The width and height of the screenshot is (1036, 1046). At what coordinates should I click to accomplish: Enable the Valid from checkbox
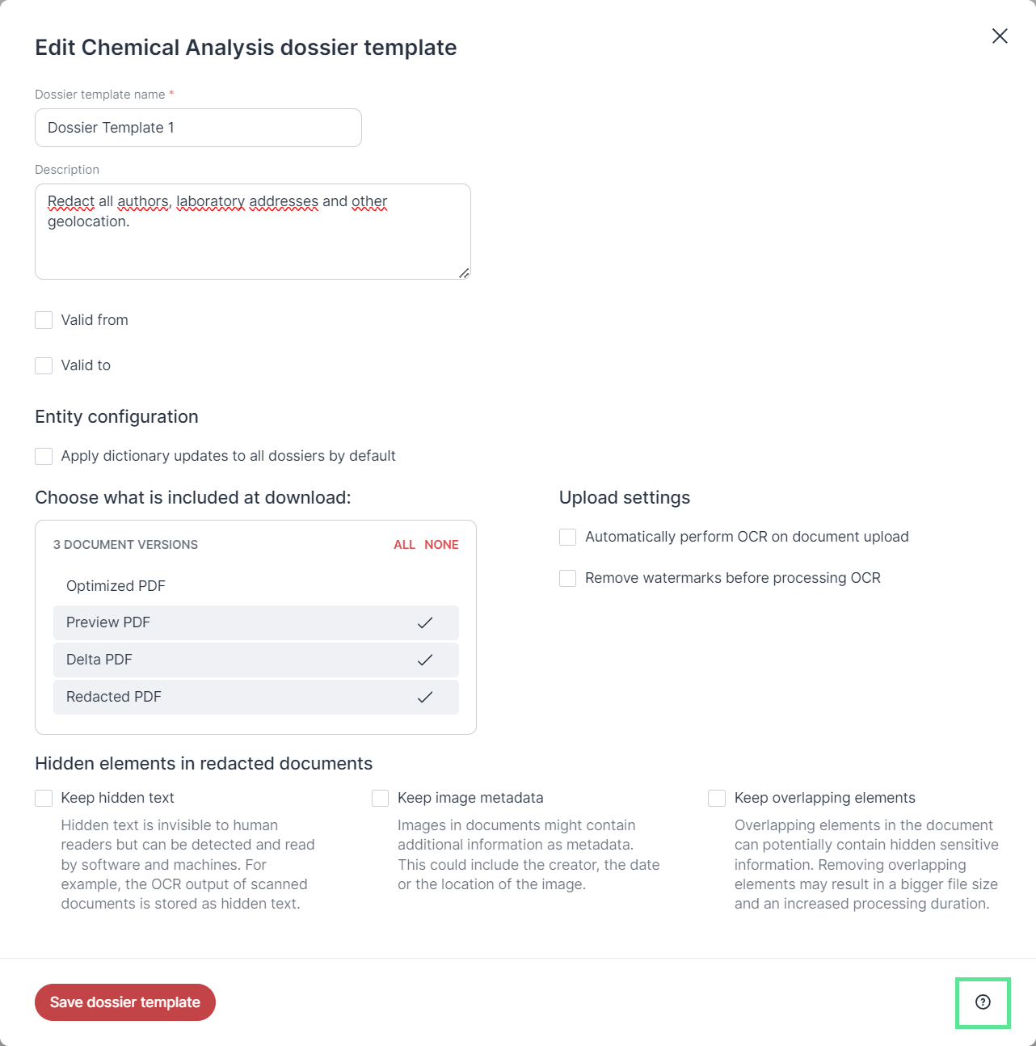[44, 320]
